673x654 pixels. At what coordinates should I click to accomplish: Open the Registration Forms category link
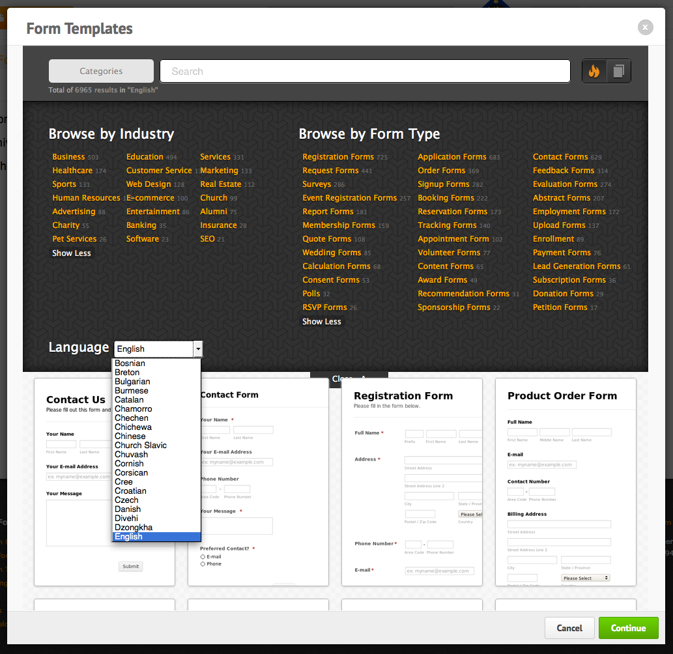pyautogui.click(x=337, y=157)
